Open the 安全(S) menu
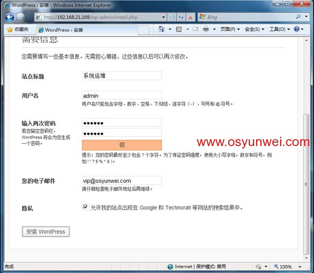Screen dimensions: 314x273 [x=255, y=29]
